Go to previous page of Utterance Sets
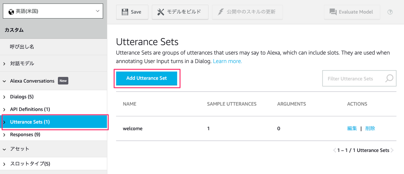Image resolution: width=404 pixels, height=174 pixels. (334, 150)
